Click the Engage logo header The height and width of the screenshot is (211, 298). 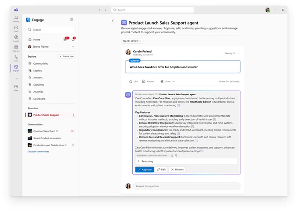[35, 20]
